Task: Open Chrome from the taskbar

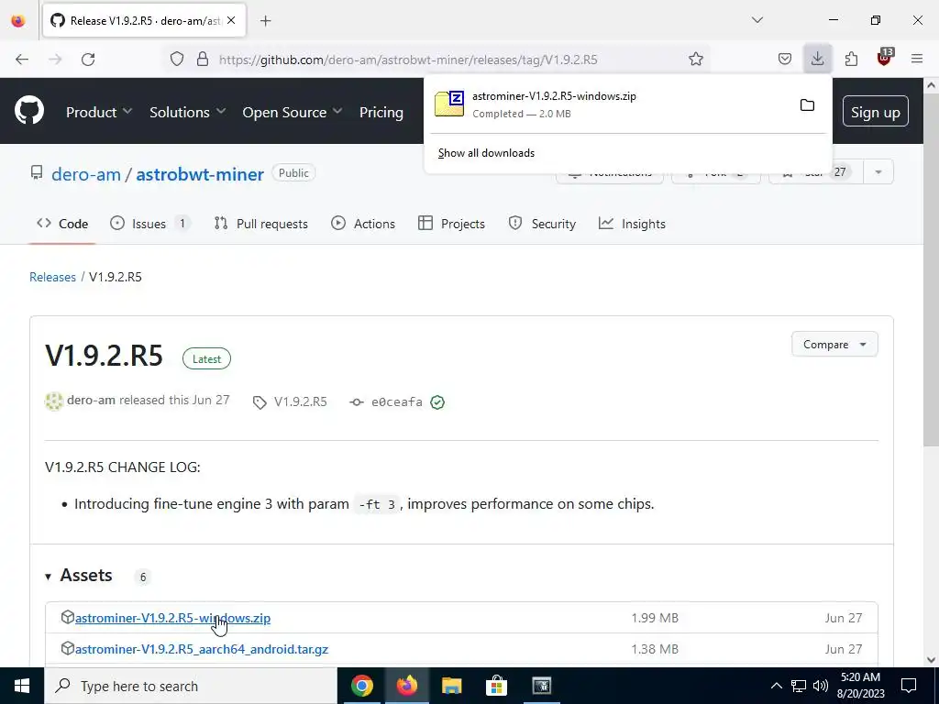Action: pos(361,686)
